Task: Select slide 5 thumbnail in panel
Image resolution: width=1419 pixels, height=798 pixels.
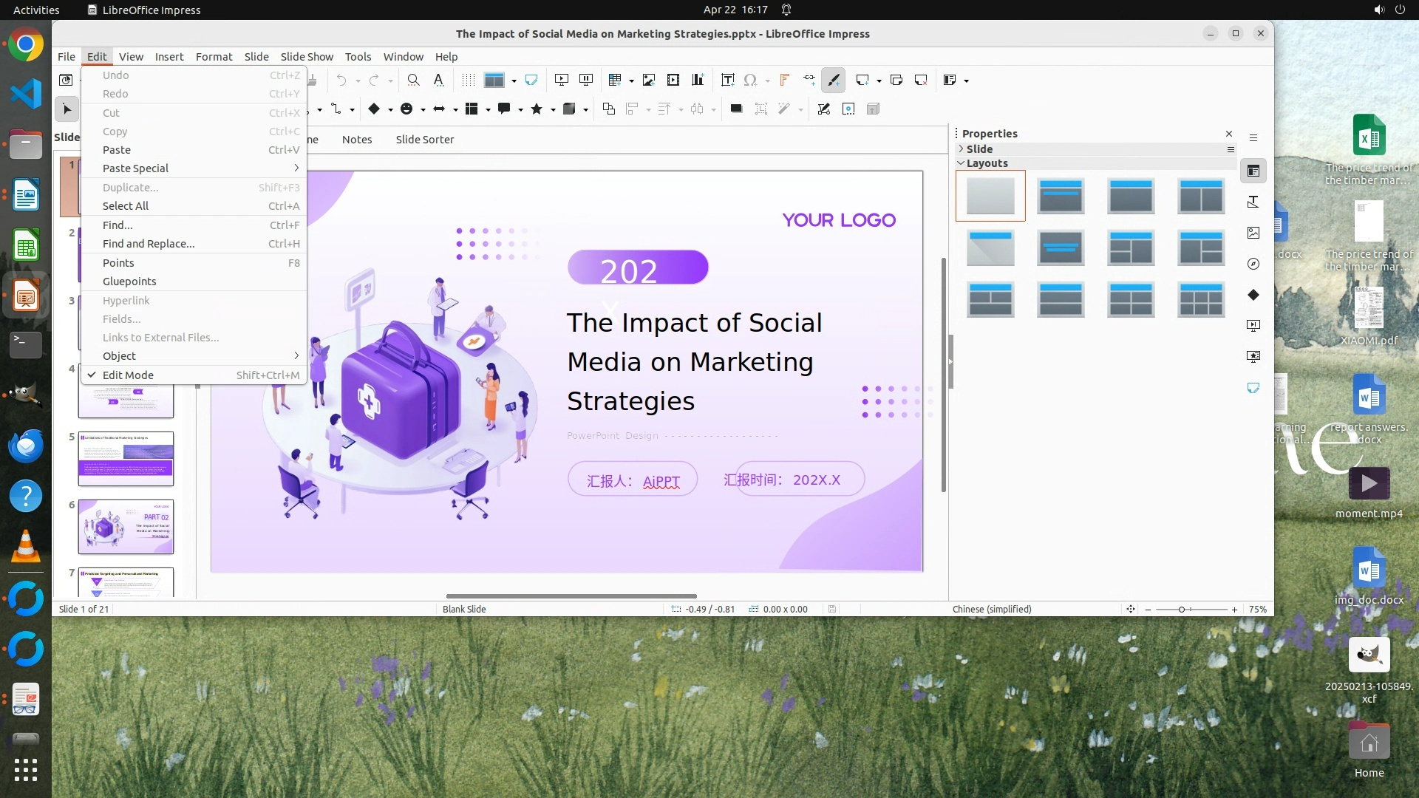Action: (126, 459)
